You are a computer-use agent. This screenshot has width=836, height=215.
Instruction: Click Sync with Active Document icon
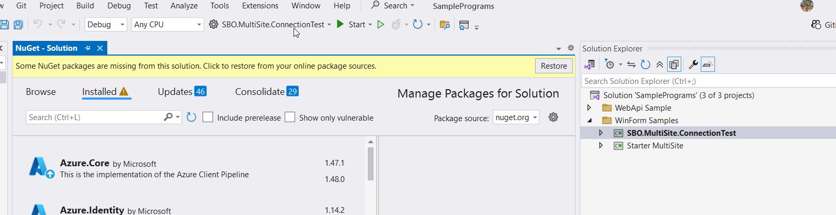coord(631,64)
